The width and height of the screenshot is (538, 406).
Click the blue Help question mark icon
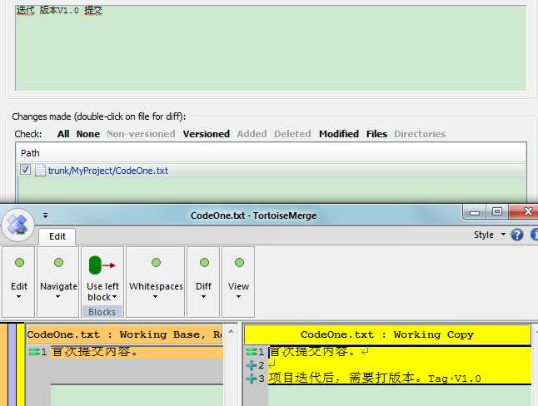tap(516, 235)
